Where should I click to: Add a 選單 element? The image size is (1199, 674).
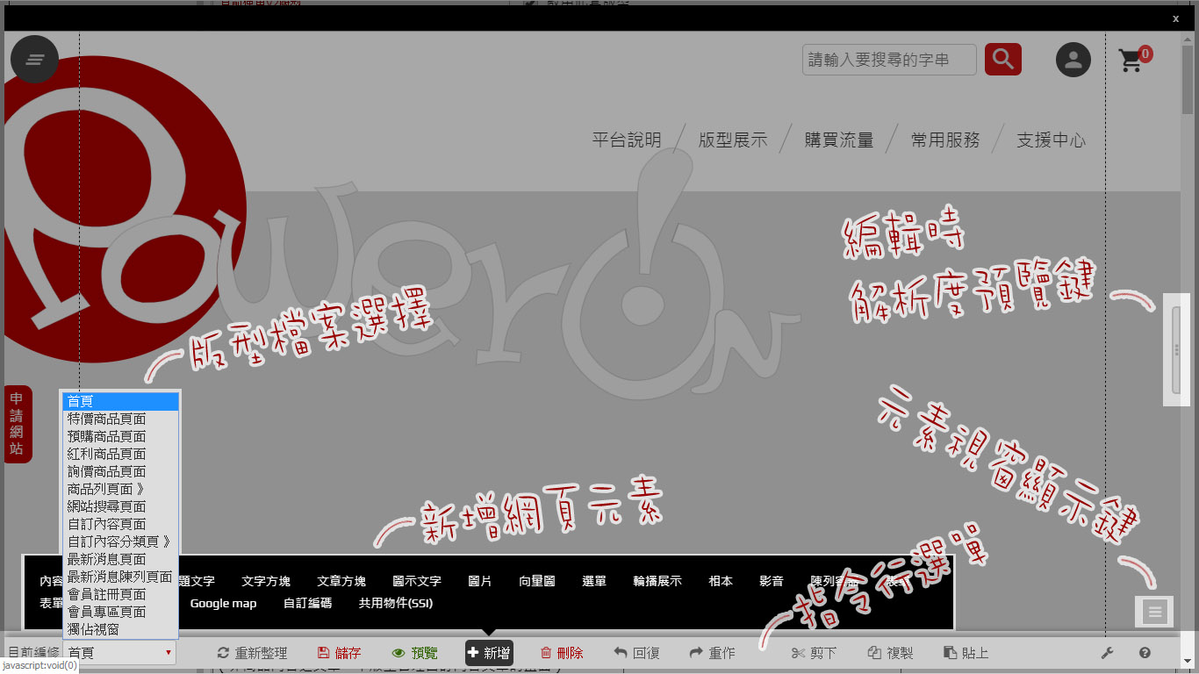click(x=594, y=581)
